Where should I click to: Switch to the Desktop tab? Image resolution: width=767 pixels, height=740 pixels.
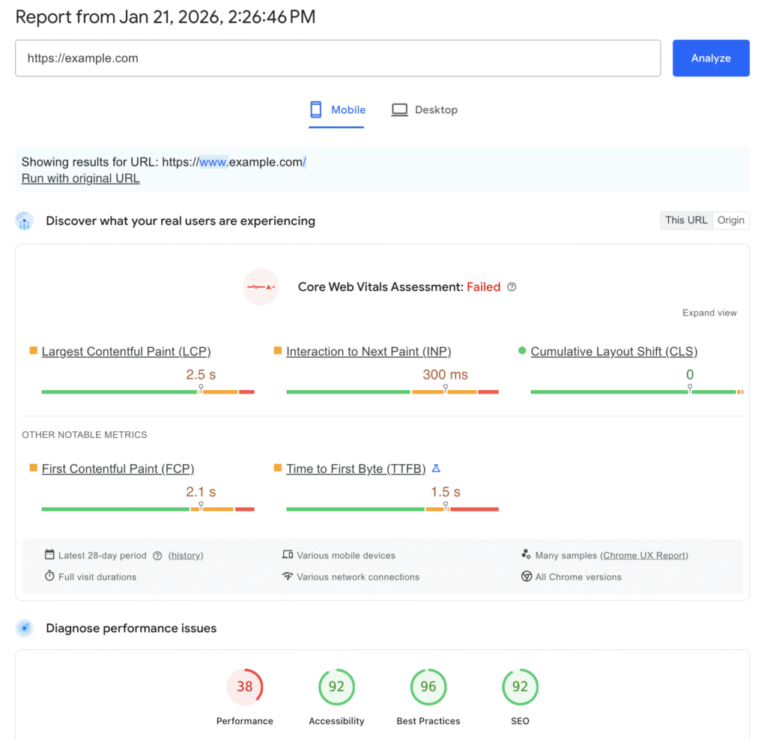coord(425,109)
